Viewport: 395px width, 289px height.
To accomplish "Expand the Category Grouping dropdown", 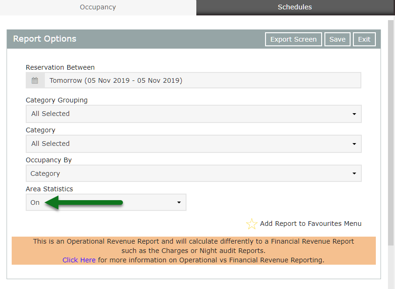I will tap(194, 114).
